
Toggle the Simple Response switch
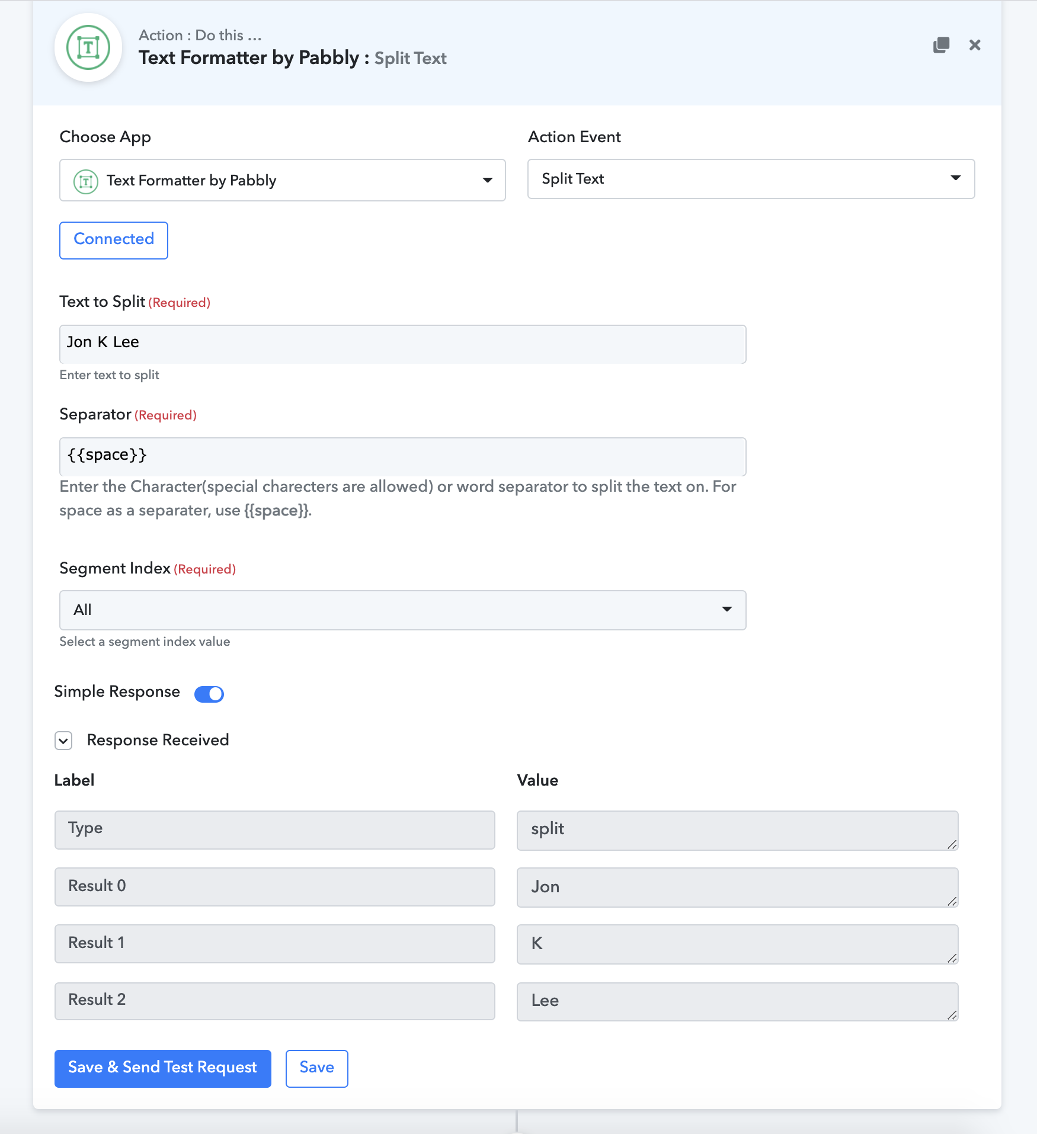209,694
